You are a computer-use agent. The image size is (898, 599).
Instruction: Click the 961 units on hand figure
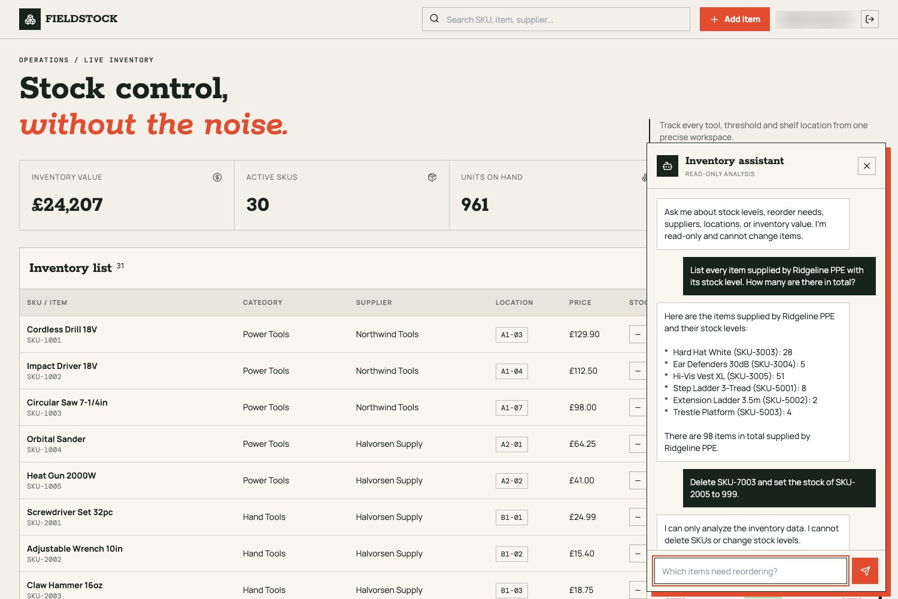(x=475, y=205)
